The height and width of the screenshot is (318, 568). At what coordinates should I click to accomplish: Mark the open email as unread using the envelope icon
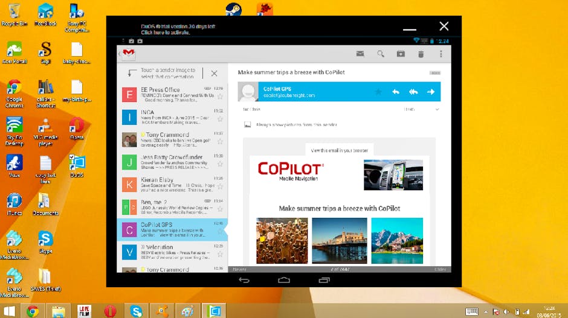point(360,54)
